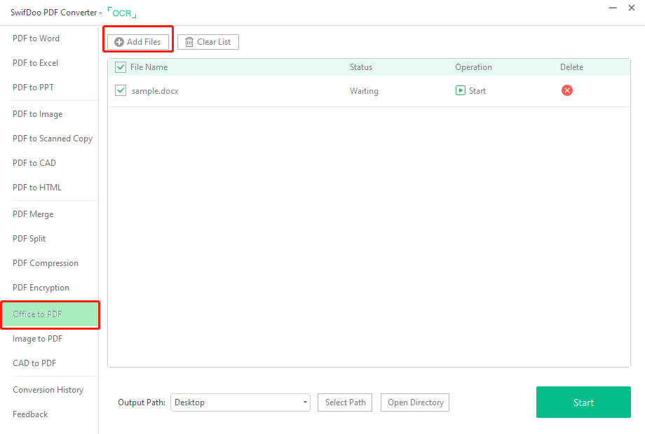Select PDF to Excel in sidebar
Viewport: 645px width, 434px height.
tap(35, 63)
